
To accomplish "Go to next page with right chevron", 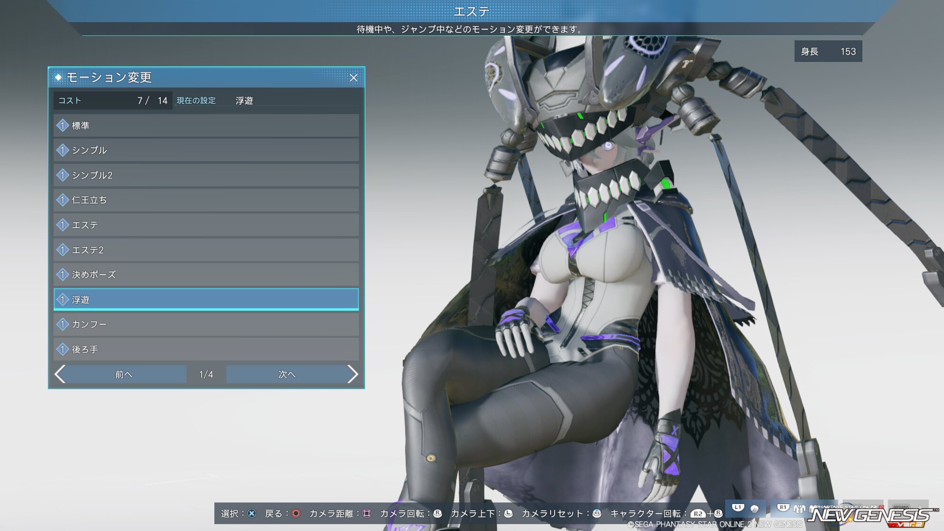I will pos(352,374).
